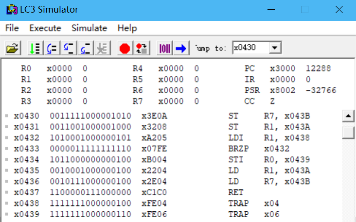Minimize the LC3 Simulator window
The image size is (356, 222).
coord(271,10)
